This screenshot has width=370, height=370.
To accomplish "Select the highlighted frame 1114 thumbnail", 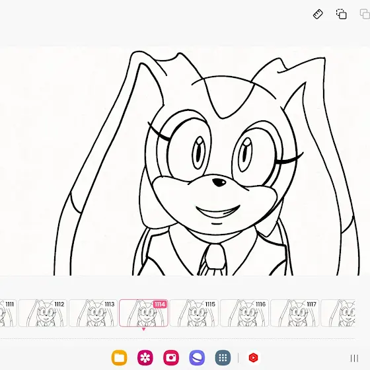I will [x=143, y=313].
